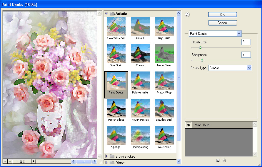Select the Rough Pastels filter
Screen dimensions: 262x167
click(140, 108)
